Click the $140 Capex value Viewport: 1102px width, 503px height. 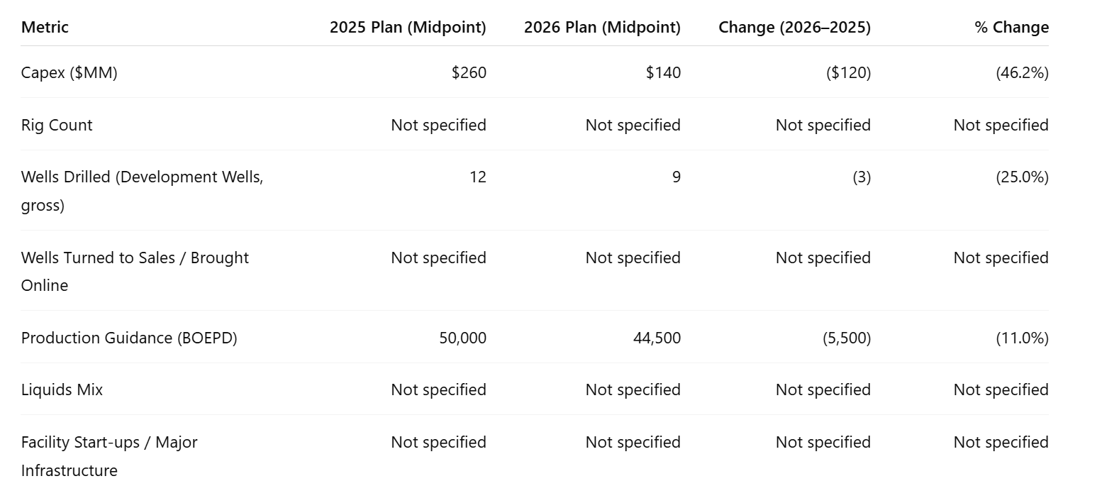(x=663, y=72)
